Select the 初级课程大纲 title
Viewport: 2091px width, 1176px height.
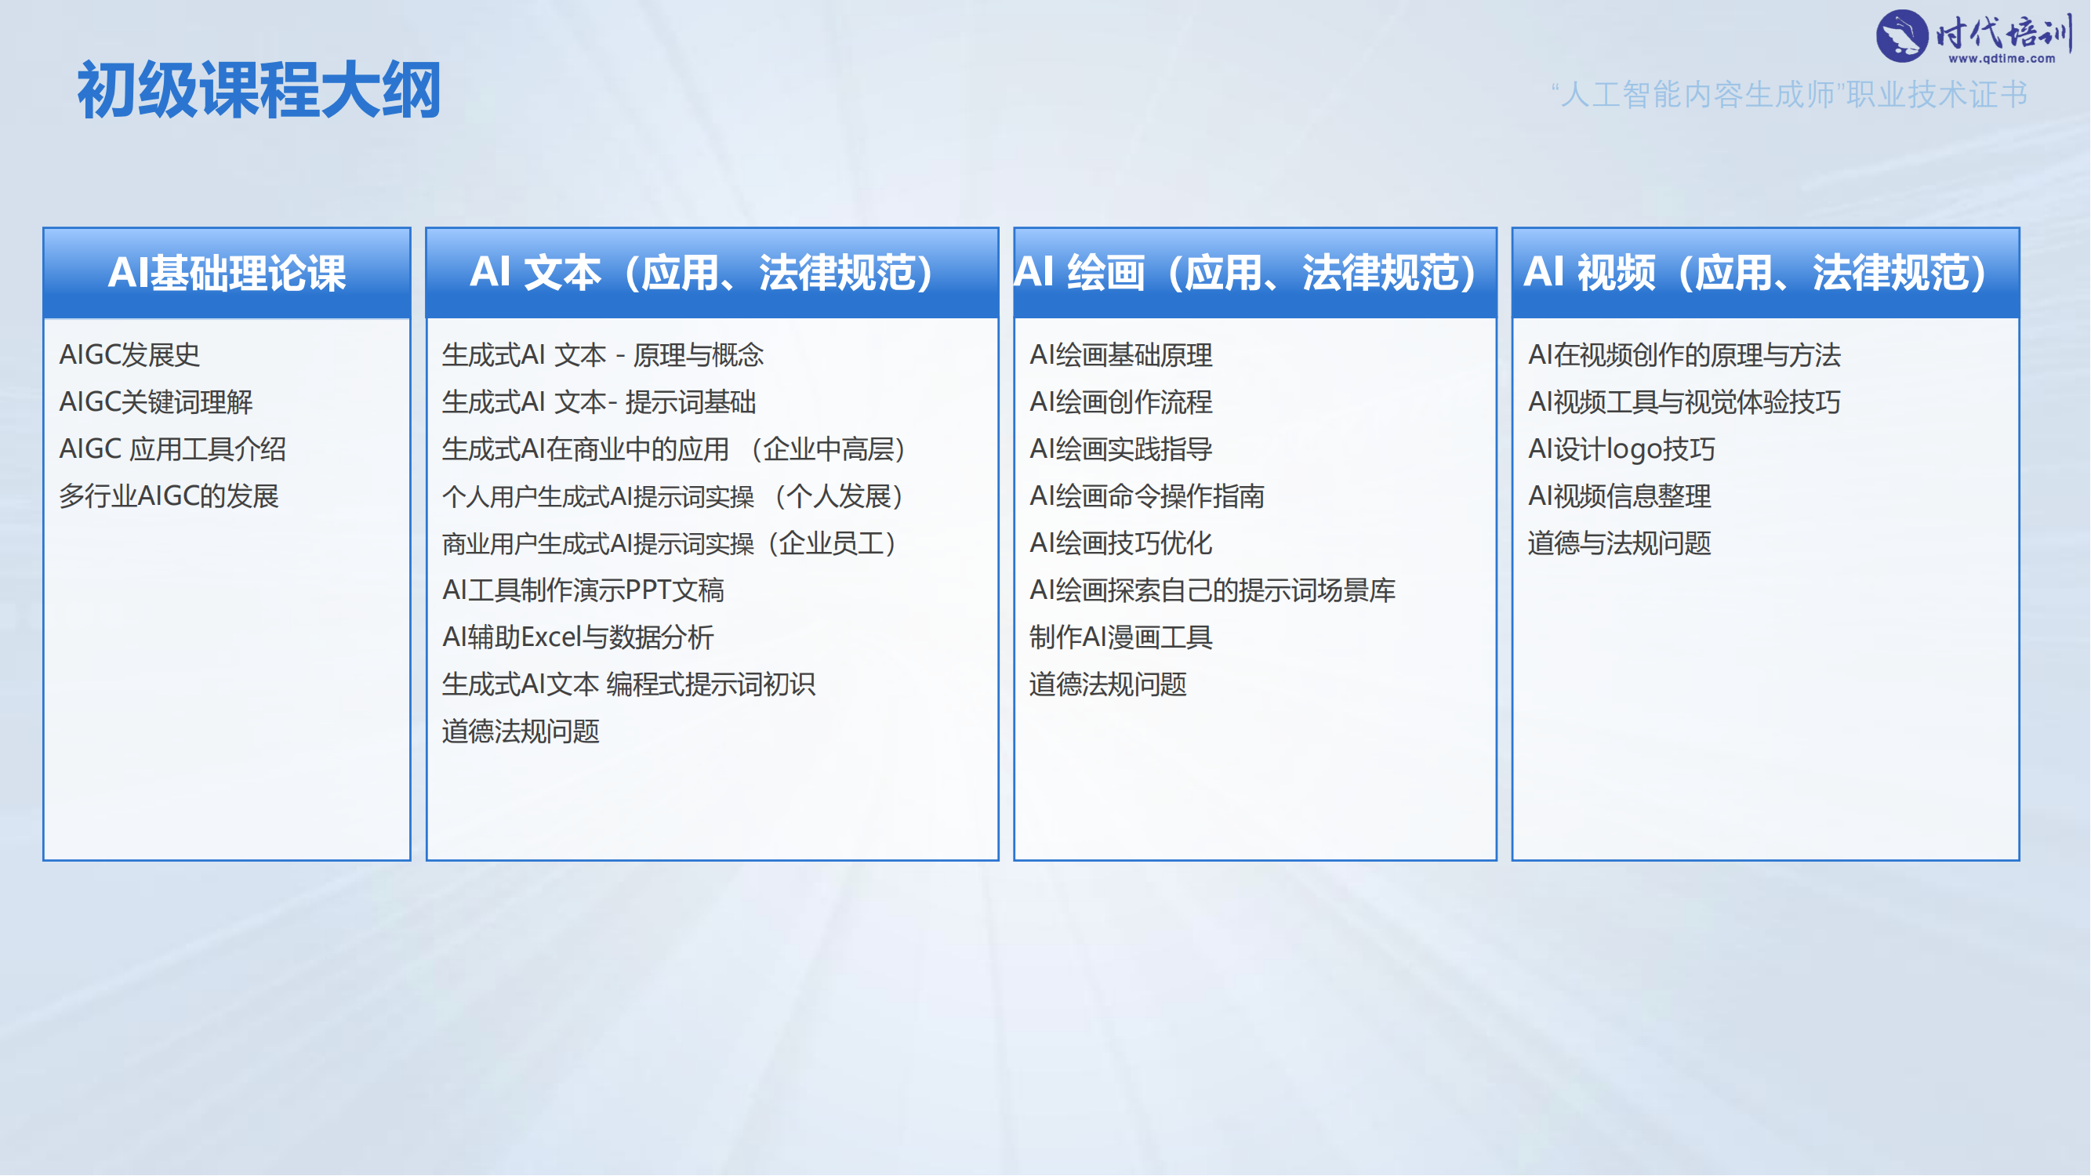[259, 90]
